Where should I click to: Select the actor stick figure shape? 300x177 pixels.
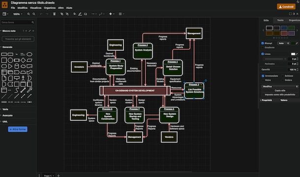point(23,78)
